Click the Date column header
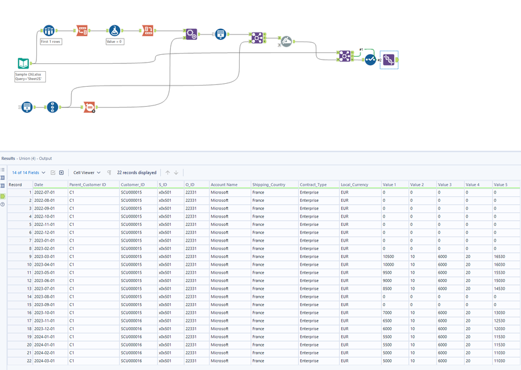This screenshot has height=370, width=521. pos(51,184)
